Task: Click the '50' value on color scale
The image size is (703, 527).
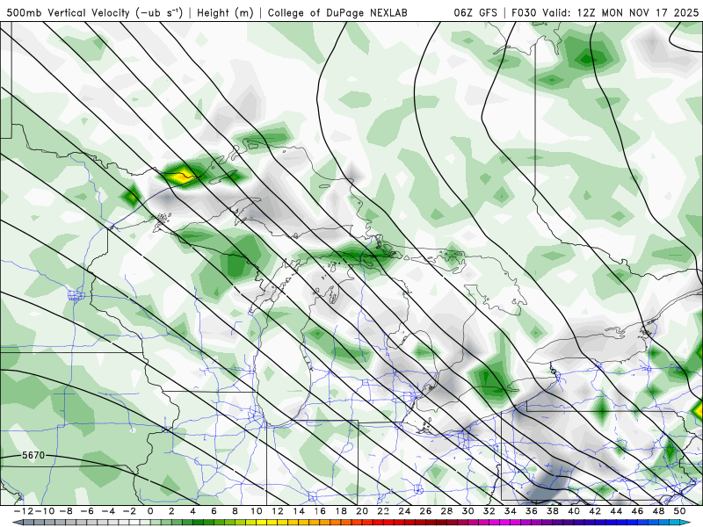Action: (x=679, y=511)
